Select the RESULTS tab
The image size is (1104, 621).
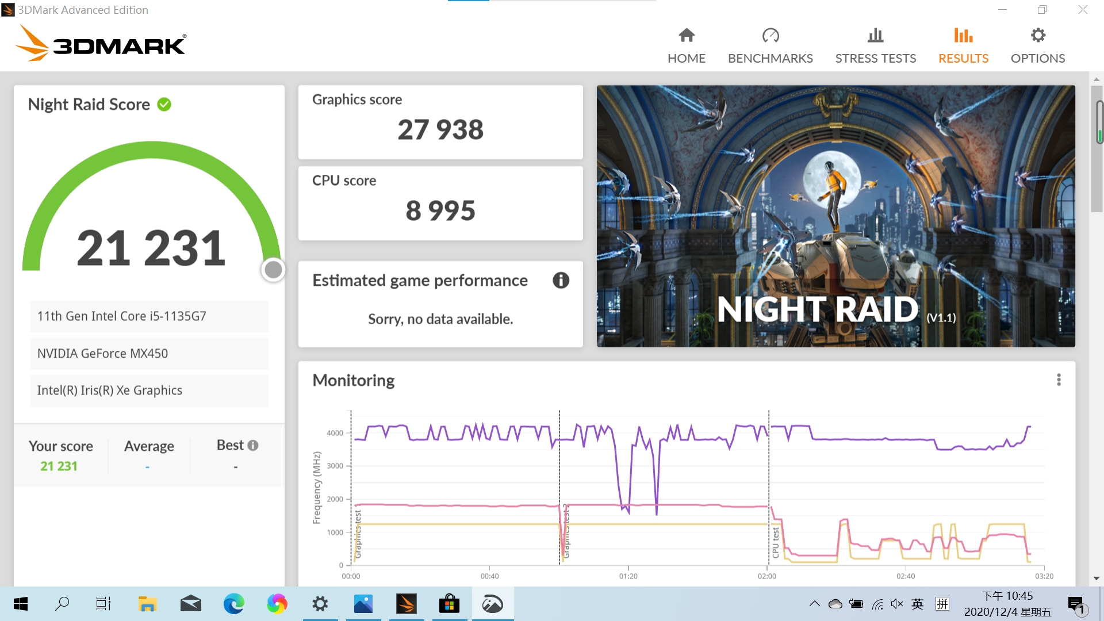(x=963, y=46)
